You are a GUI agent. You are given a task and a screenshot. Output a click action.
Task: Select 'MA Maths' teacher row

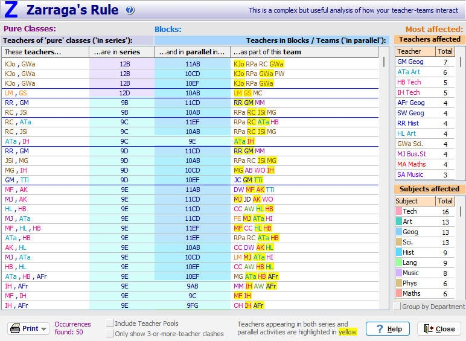pos(425,164)
